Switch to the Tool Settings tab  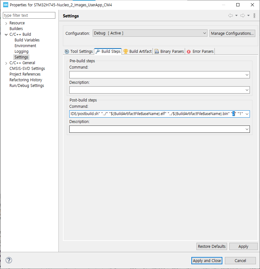[x=78, y=52]
